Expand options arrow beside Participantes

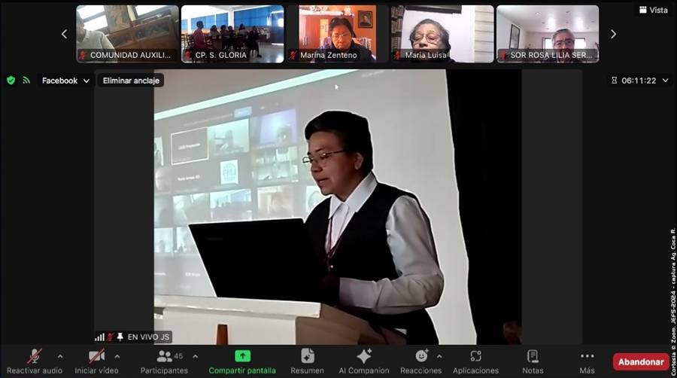coord(195,357)
